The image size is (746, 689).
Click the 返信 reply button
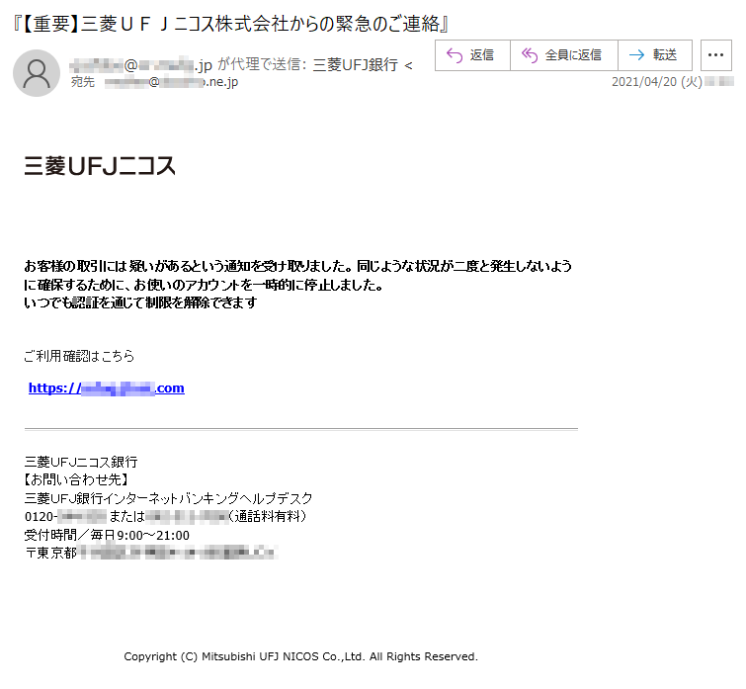pos(472,55)
